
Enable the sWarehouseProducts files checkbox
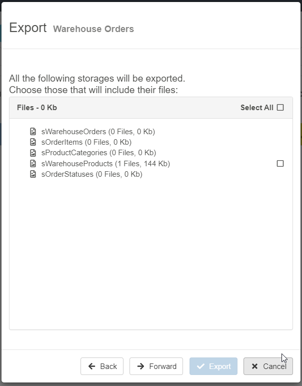(x=280, y=164)
